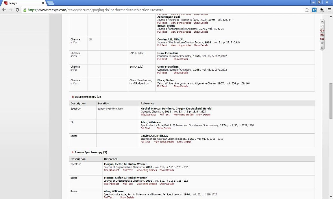This screenshot has width=333, height=199.
Task: Show Details for Kischel et al.
Action: point(203,115)
